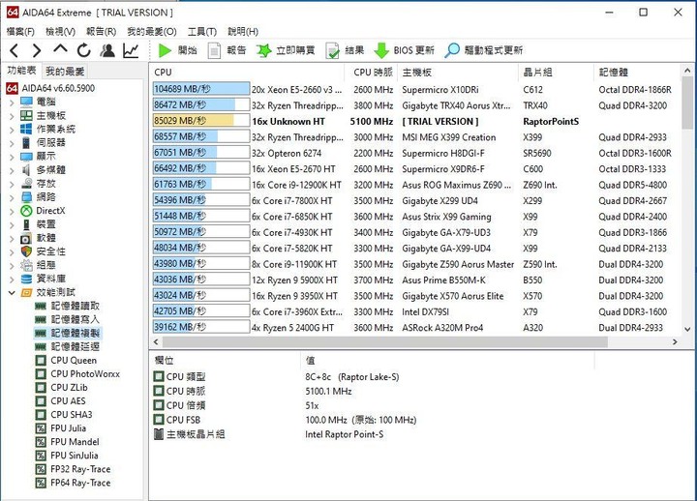This screenshot has width=697, height=501.
Task: Select the 軟體 software icon in tree
Action: coord(27,238)
